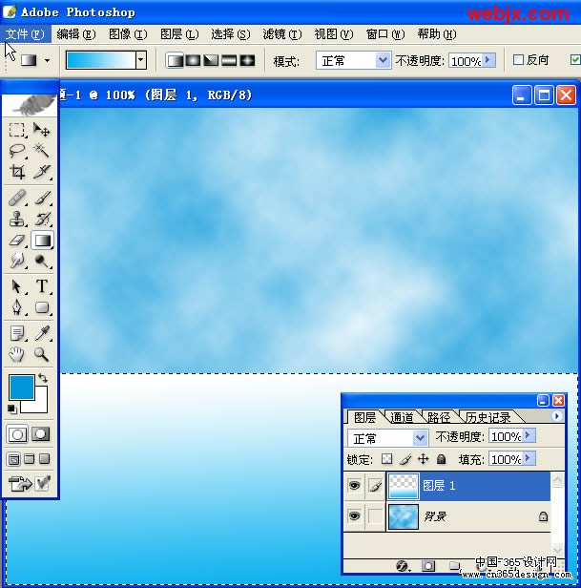The width and height of the screenshot is (581, 588).
Task: Select the Brush tool
Action: coord(41,198)
